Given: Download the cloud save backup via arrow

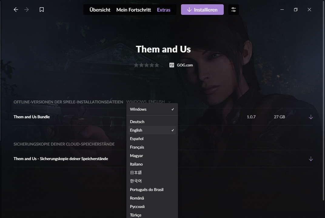Looking at the screenshot, I should point(311,159).
